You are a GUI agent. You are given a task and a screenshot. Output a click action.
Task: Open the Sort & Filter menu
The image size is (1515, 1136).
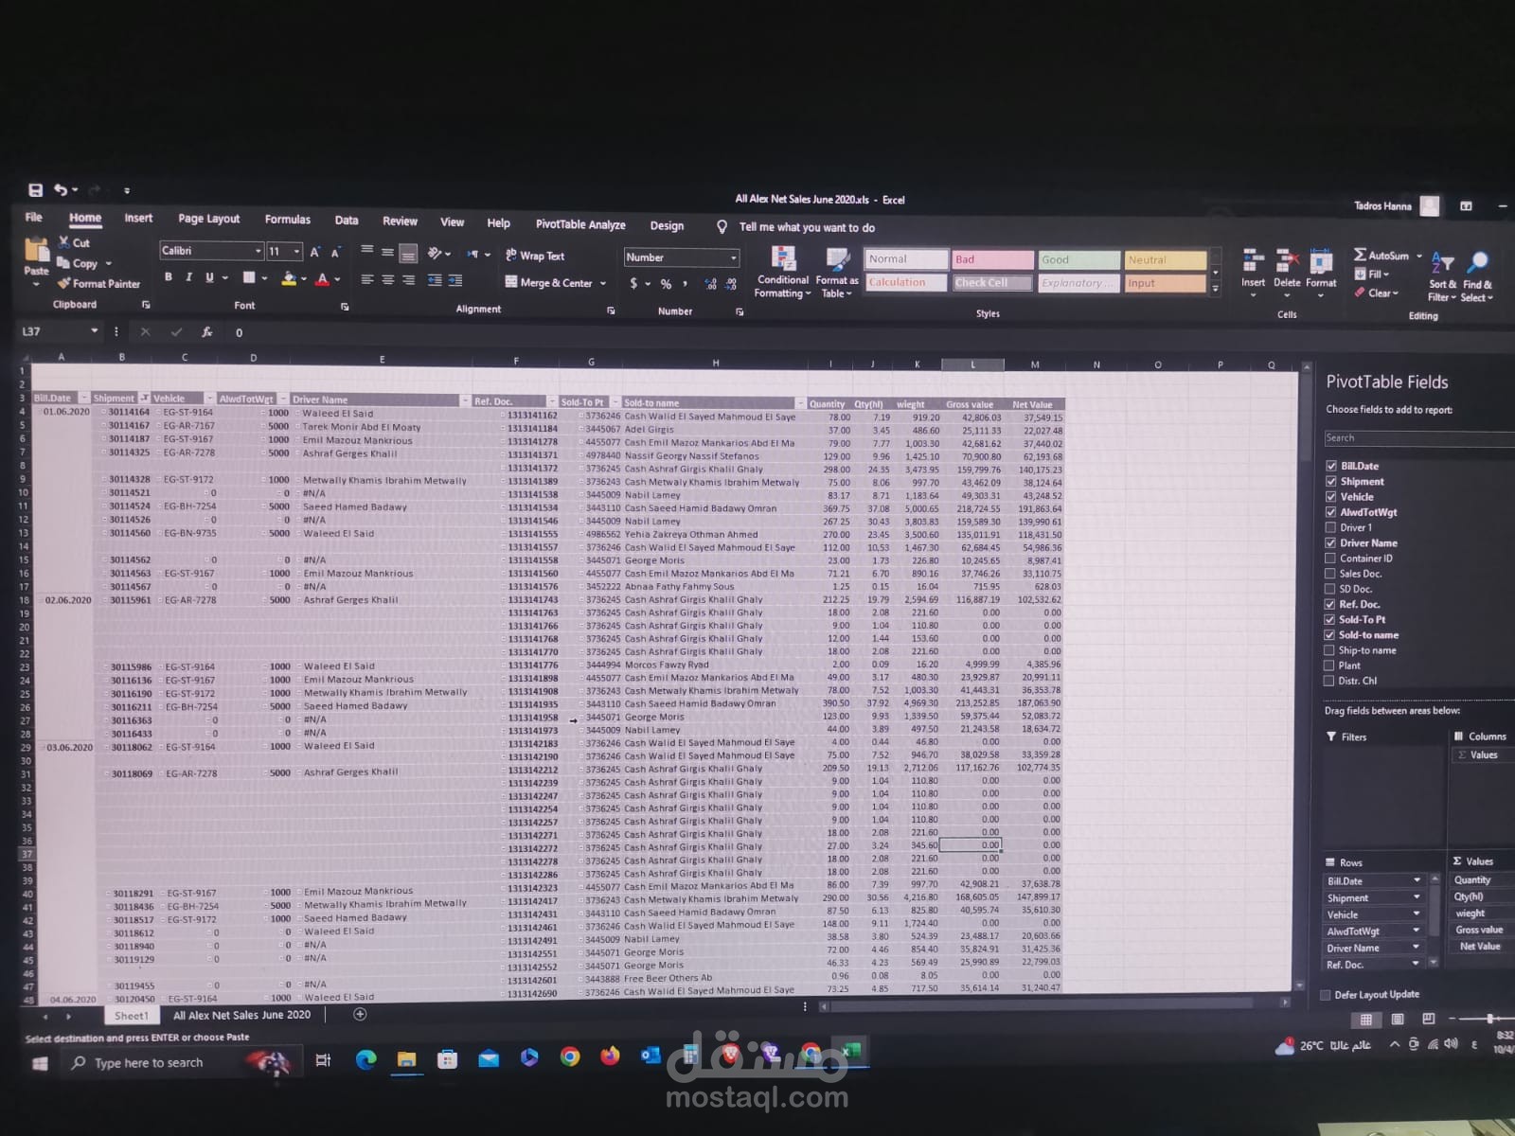[x=1442, y=276]
